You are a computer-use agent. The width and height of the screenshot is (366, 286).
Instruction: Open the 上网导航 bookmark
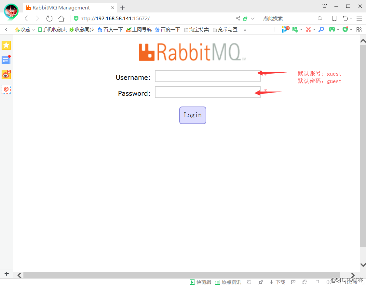coord(139,29)
